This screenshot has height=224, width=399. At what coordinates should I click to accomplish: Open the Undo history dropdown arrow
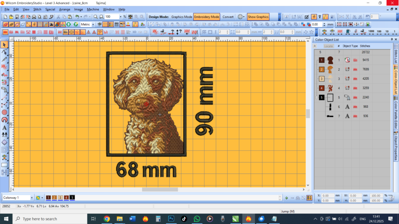coord(81,17)
